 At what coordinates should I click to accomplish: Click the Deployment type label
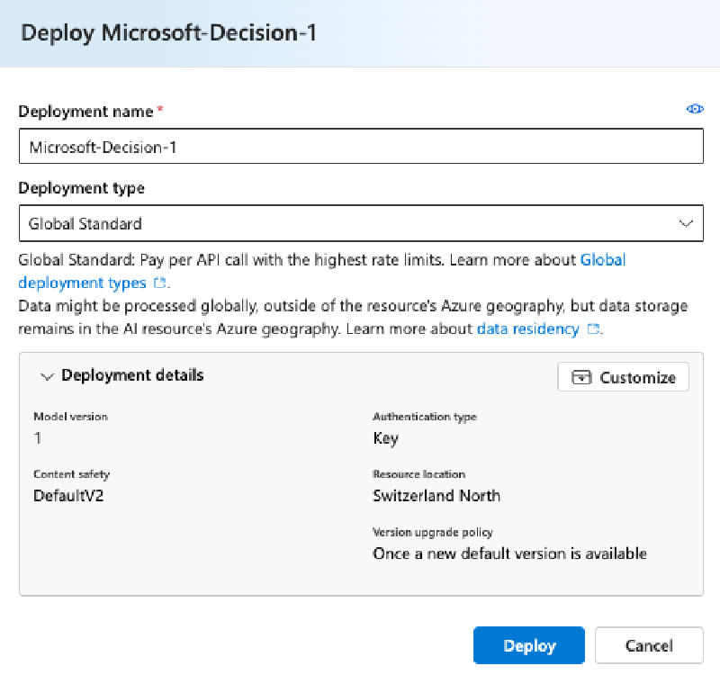pyautogui.click(x=81, y=188)
